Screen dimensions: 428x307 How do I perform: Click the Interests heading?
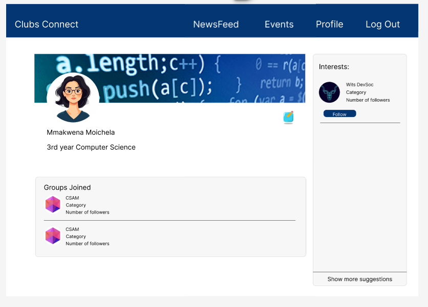[x=334, y=67]
